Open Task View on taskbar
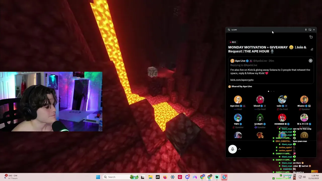Screen dimensions: 322x181 tap(143, 177)
